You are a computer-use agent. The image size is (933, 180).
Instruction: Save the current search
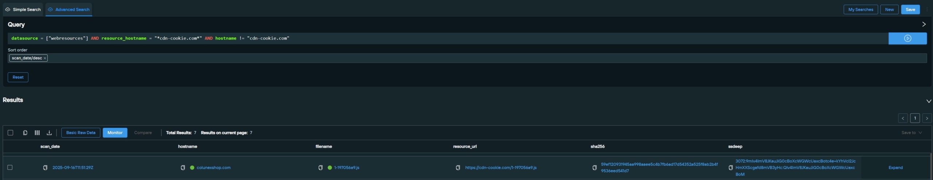910,9
